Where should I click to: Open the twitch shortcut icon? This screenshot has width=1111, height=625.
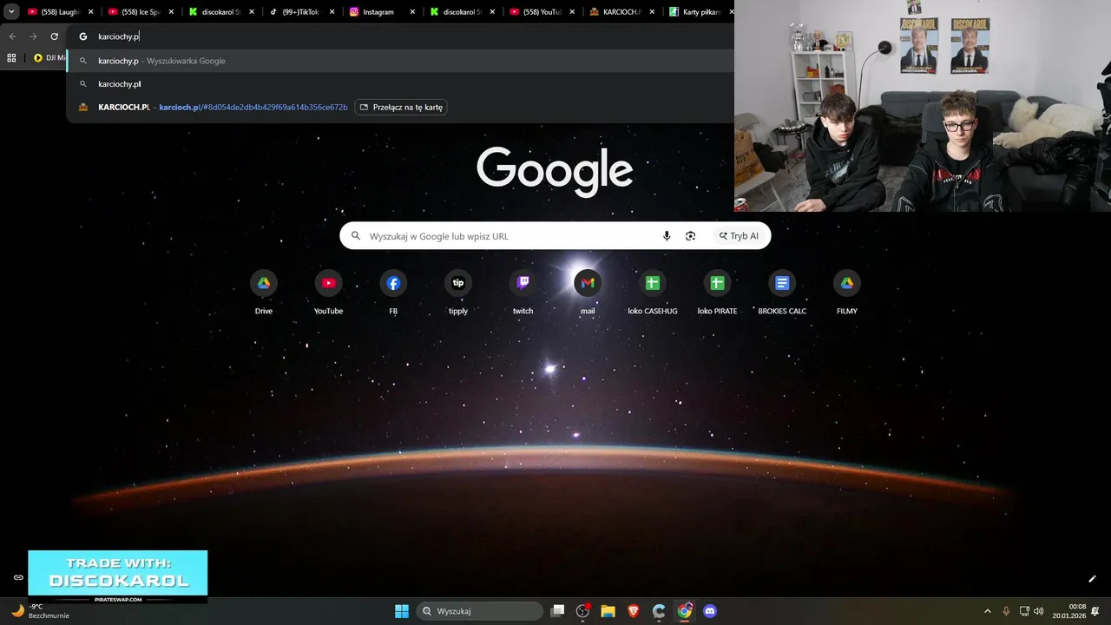pos(523,283)
